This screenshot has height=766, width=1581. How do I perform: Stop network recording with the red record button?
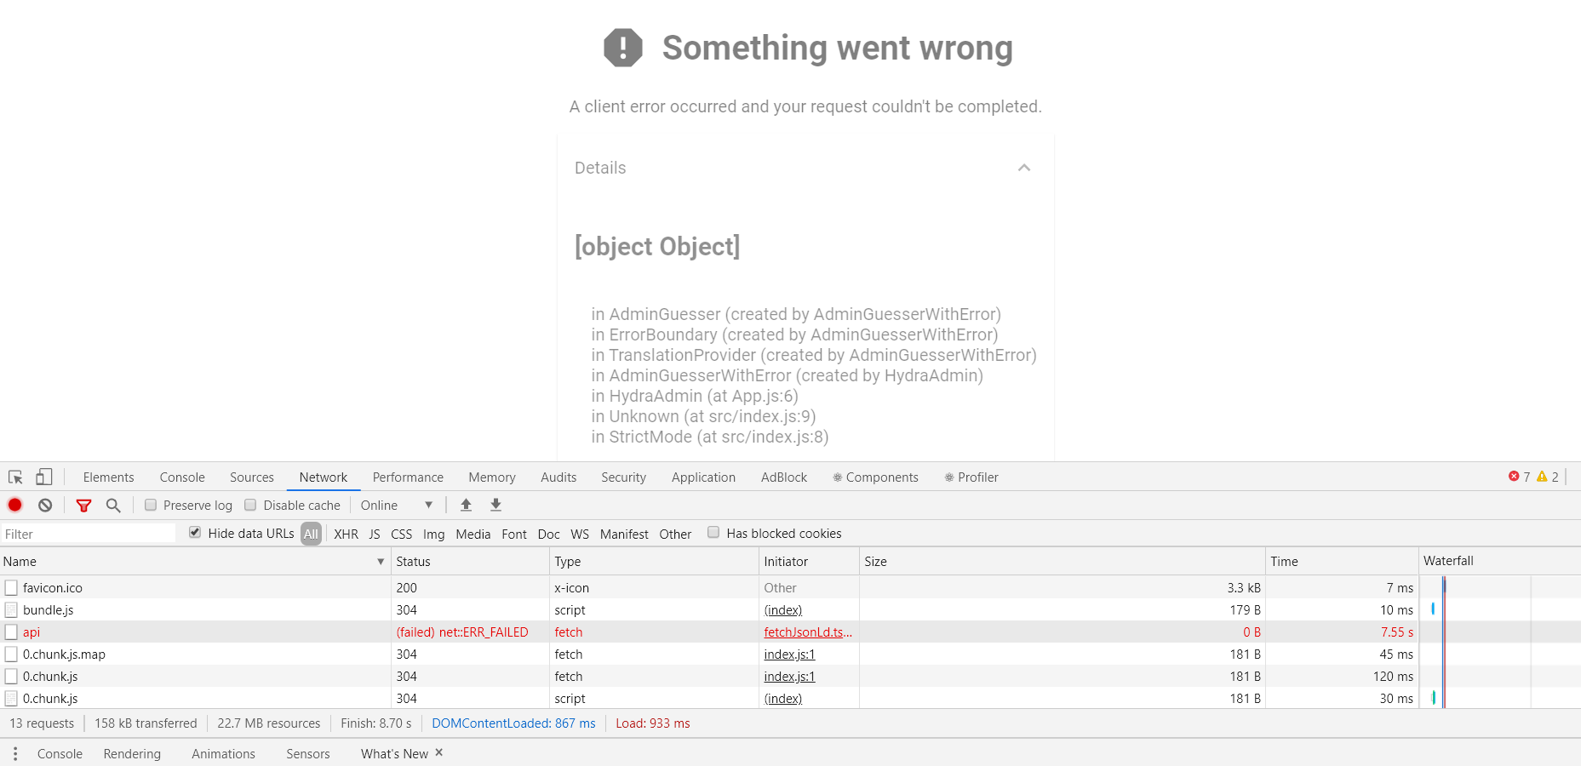pyautogui.click(x=14, y=505)
